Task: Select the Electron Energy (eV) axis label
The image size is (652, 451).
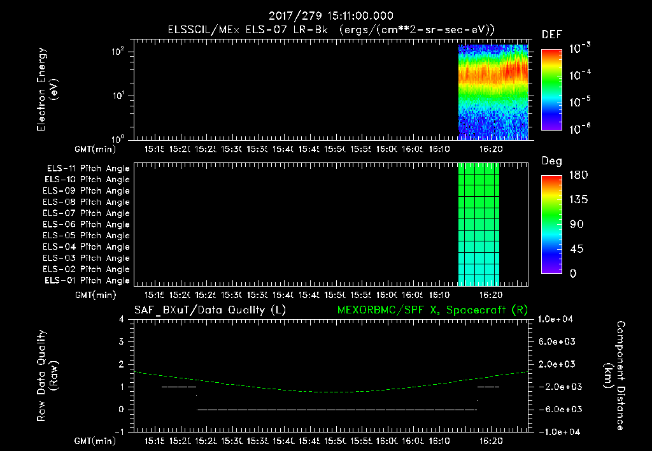Action: point(47,89)
